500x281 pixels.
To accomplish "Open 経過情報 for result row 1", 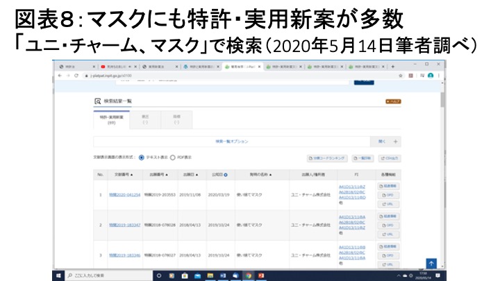I will click(x=388, y=186).
